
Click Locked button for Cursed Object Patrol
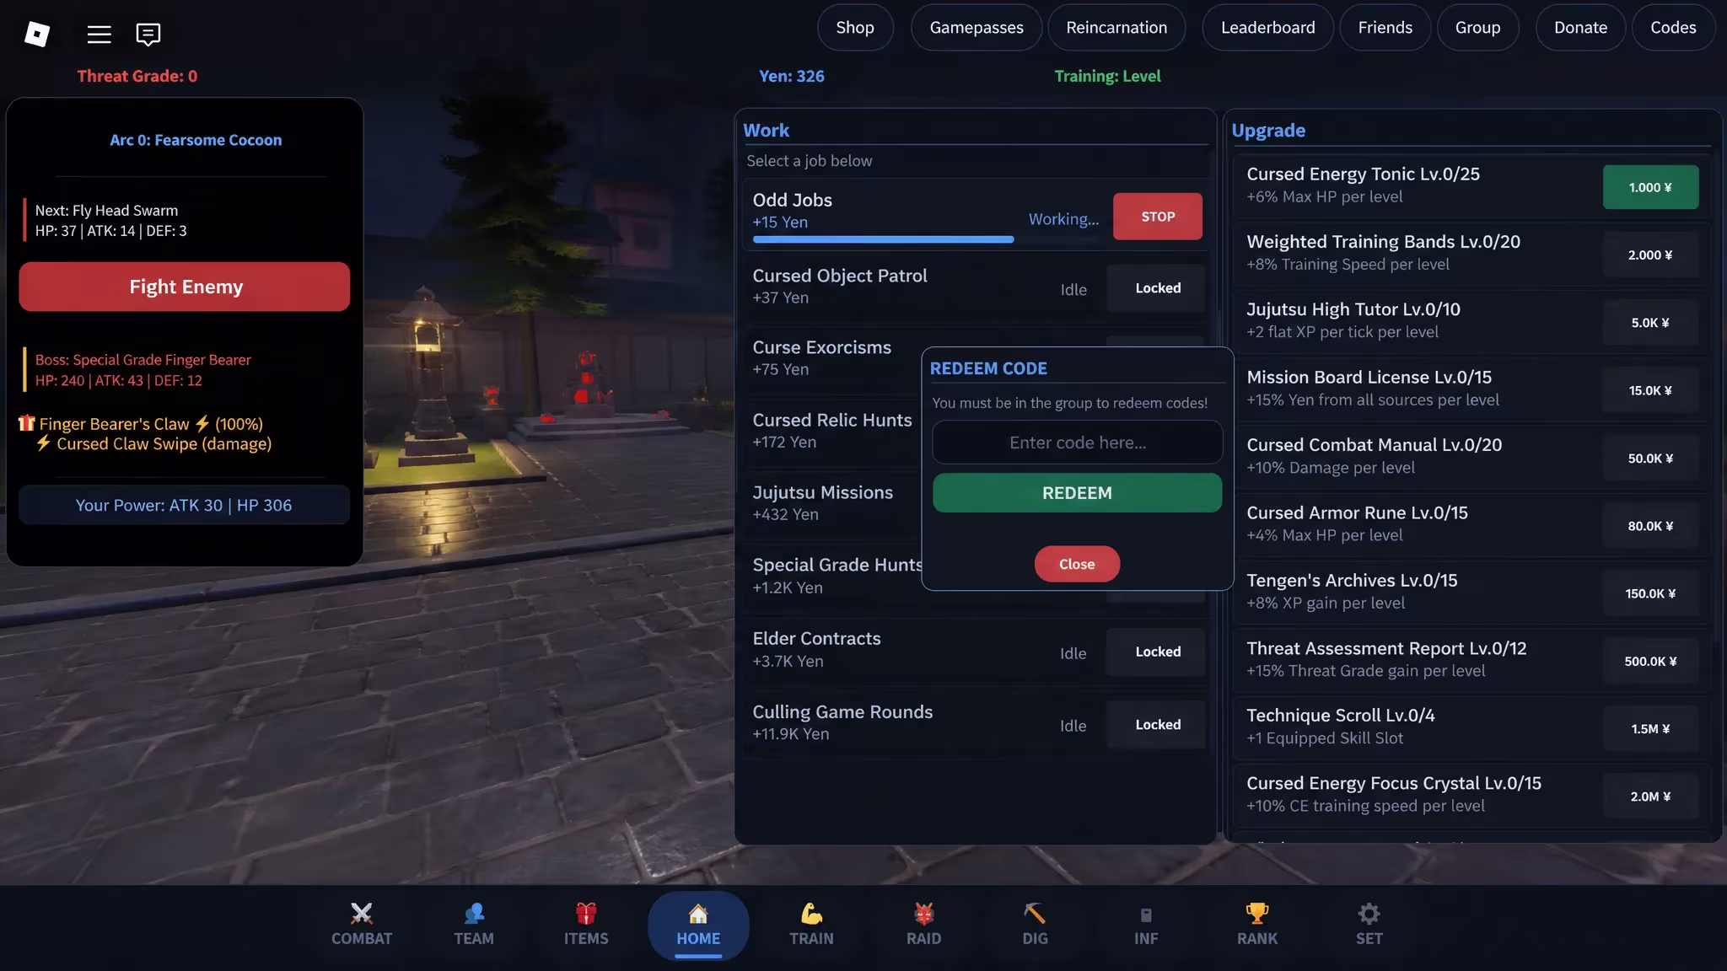pyautogui.click(x=1158, y=288)
